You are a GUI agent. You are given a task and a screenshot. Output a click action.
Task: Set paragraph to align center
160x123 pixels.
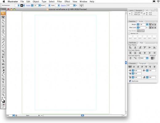pos(134,67)
